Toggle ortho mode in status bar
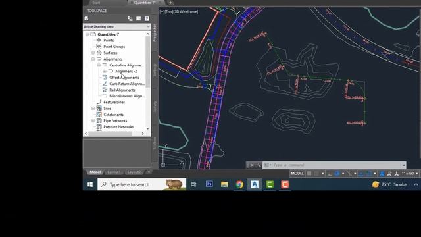This screenshot has width=421, height=237. (330, 174)
